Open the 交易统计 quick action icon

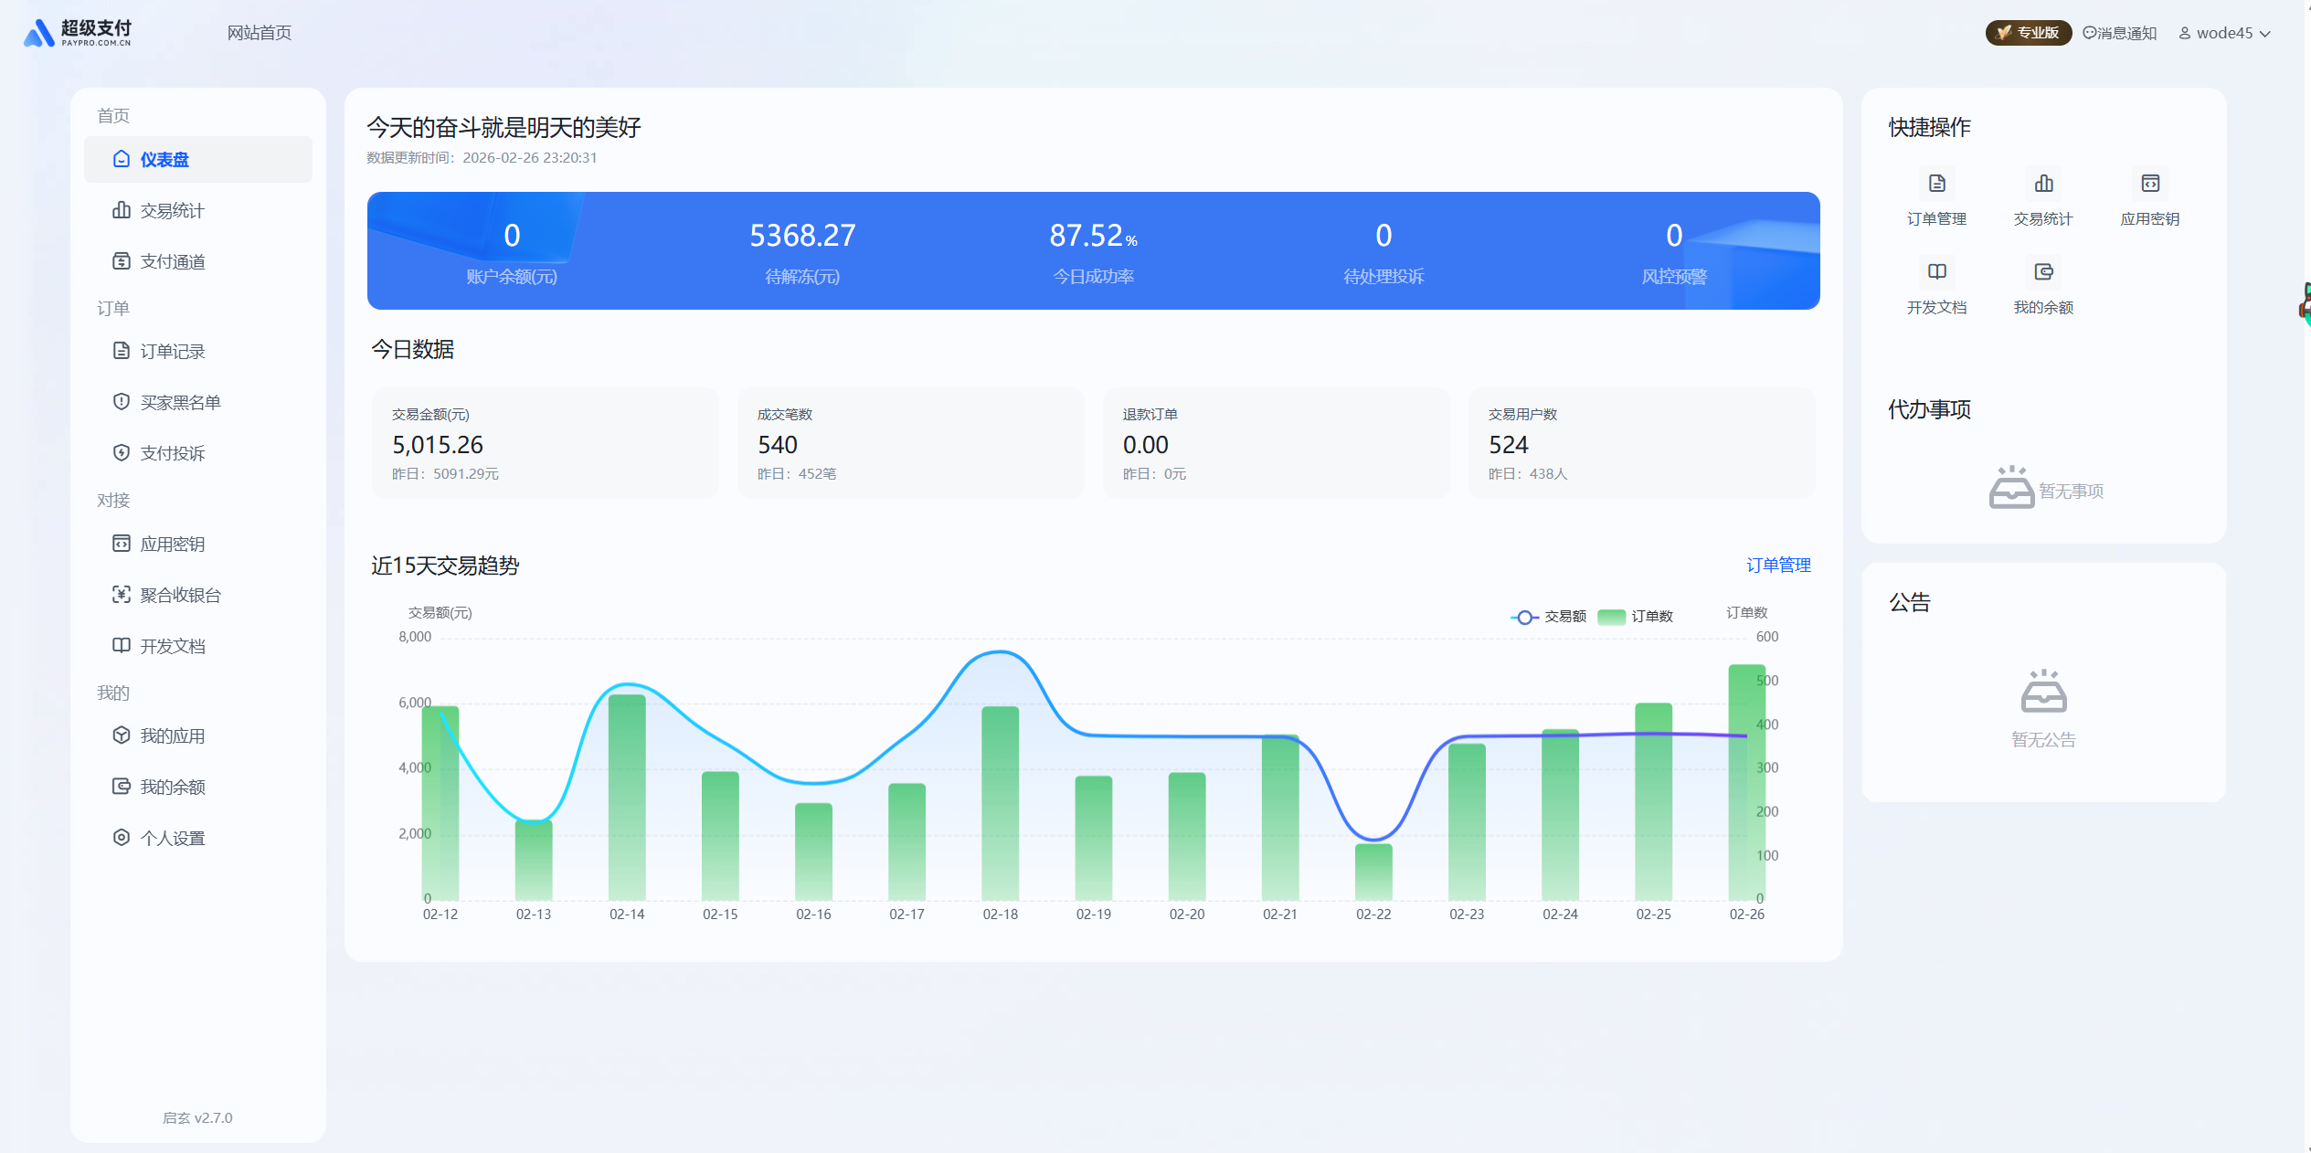coord(2043,185)
